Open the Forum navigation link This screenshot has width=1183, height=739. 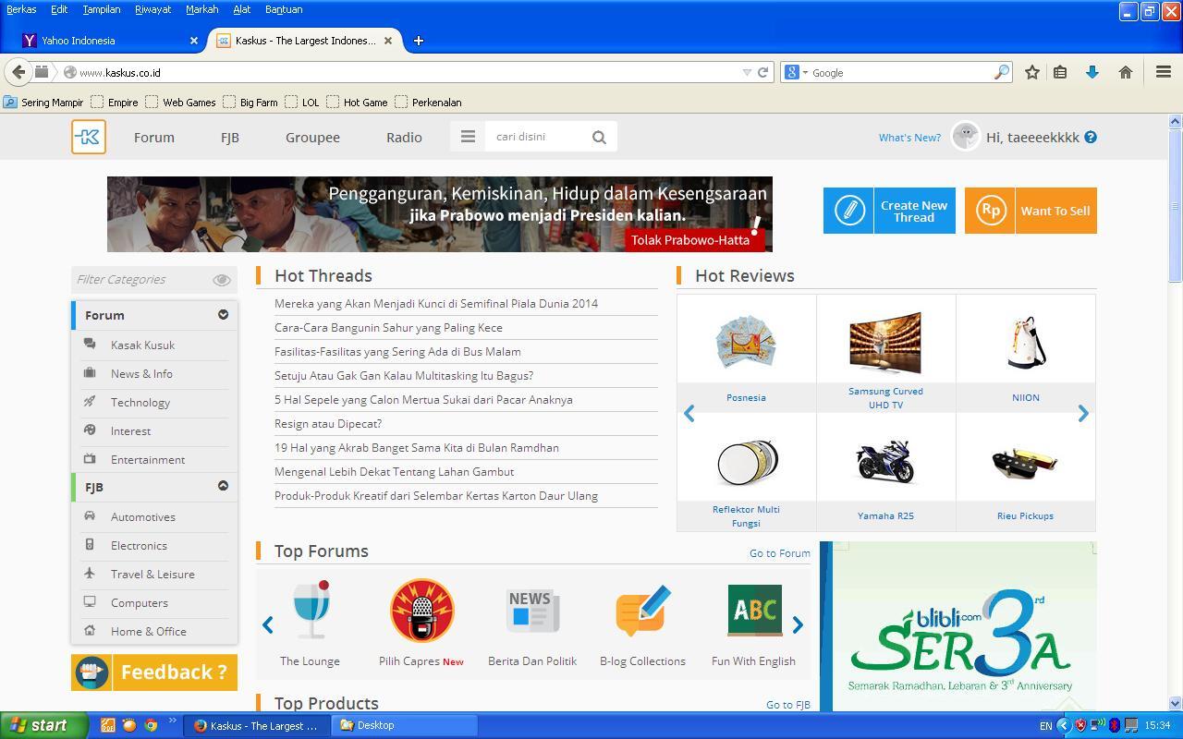154,137
